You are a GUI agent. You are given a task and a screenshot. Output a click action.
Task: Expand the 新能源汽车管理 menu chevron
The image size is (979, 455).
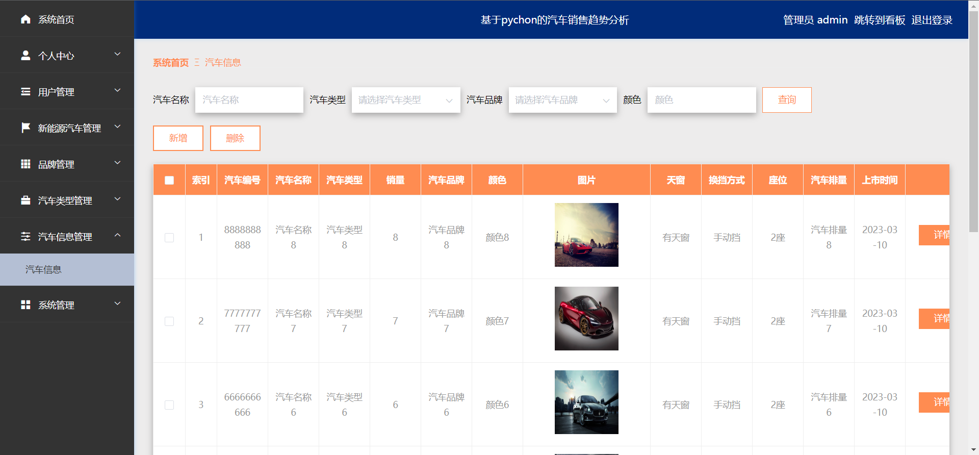(117, 126)
